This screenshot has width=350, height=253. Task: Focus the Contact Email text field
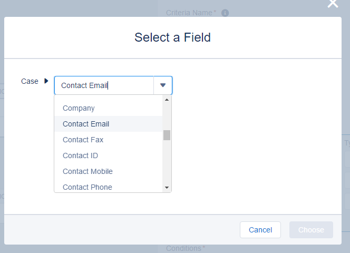click(104, 85)
